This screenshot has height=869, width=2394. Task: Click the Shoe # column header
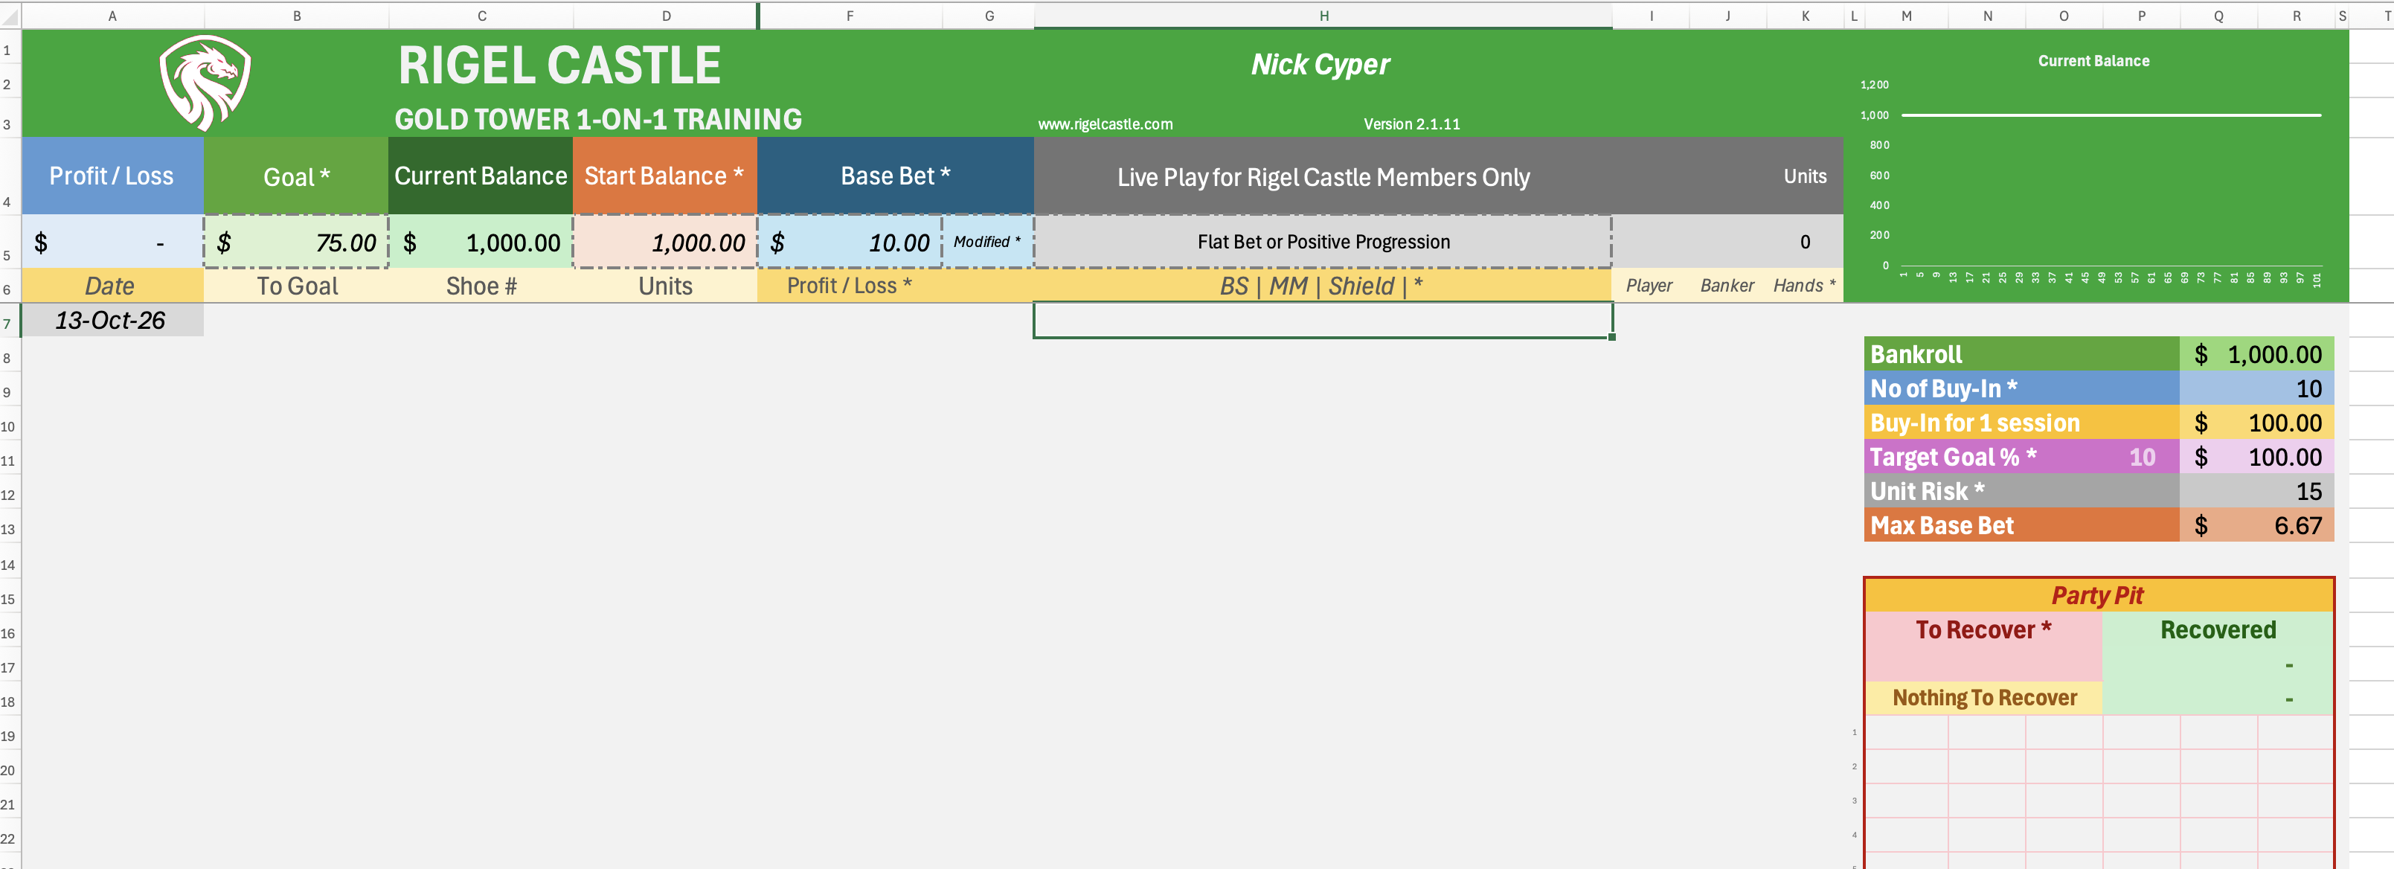click(481, 286)
